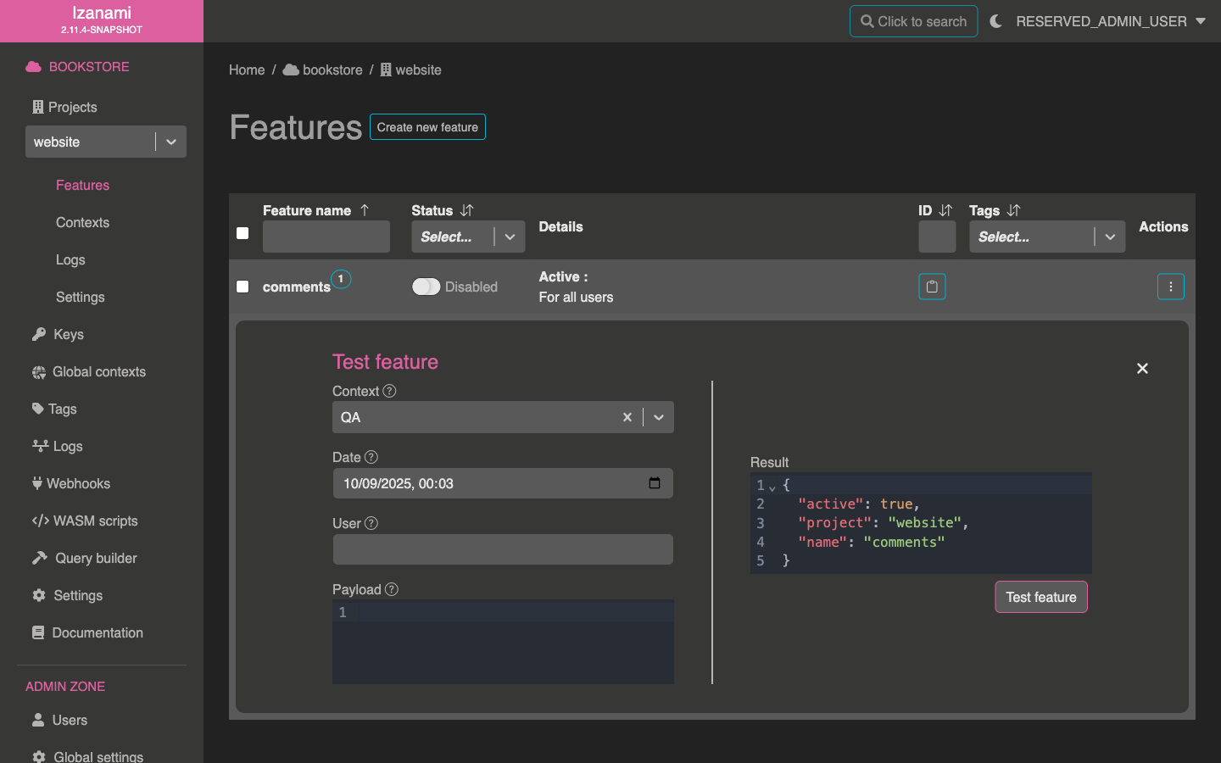Clear the QA context selection
The height and width of the screenshot is (763, 1221).
[627, 417]
